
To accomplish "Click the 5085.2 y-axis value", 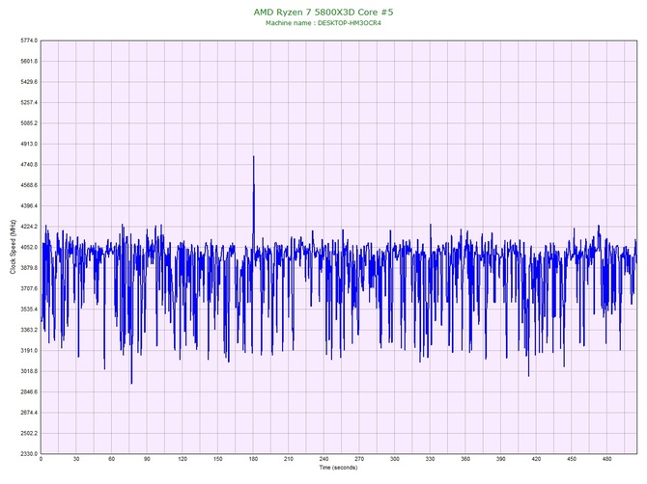I will point(29,123).
